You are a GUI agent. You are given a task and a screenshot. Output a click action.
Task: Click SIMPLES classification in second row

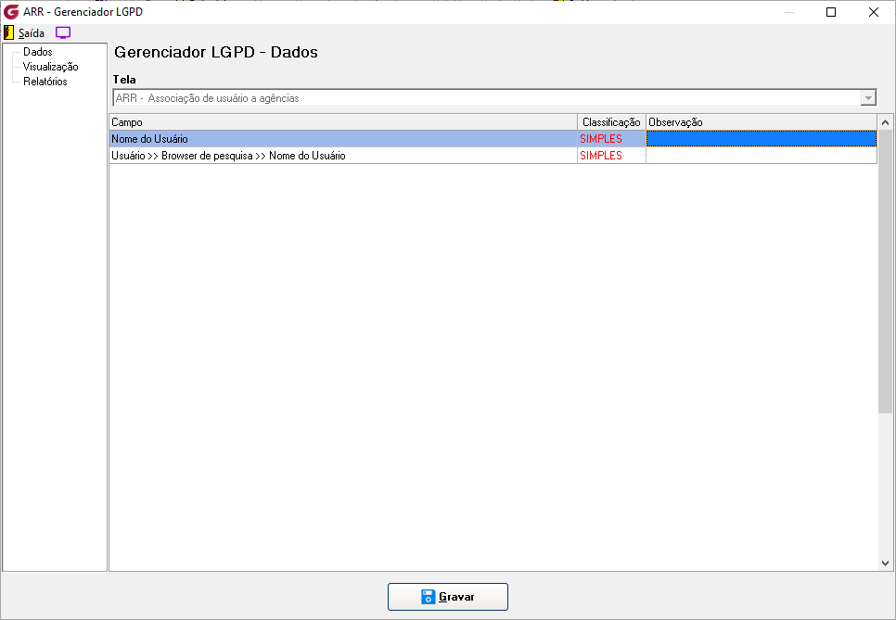[x=601, y=156]
